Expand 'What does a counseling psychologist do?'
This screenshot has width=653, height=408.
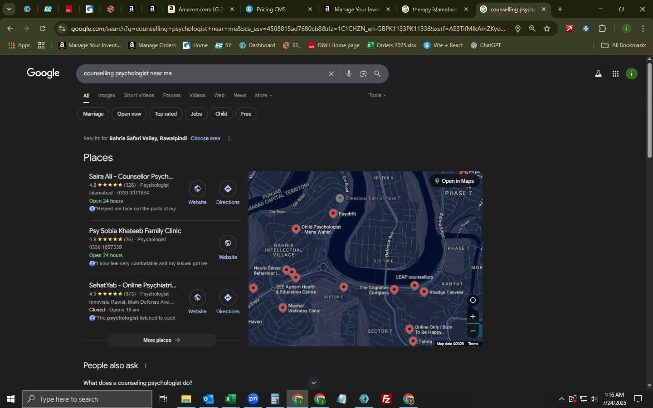click(x=202, y=383)
